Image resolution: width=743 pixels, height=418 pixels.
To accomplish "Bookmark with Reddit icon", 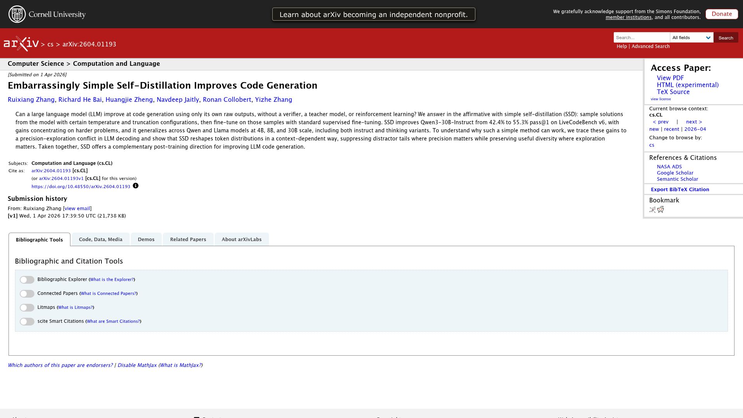I will point(661,209).
